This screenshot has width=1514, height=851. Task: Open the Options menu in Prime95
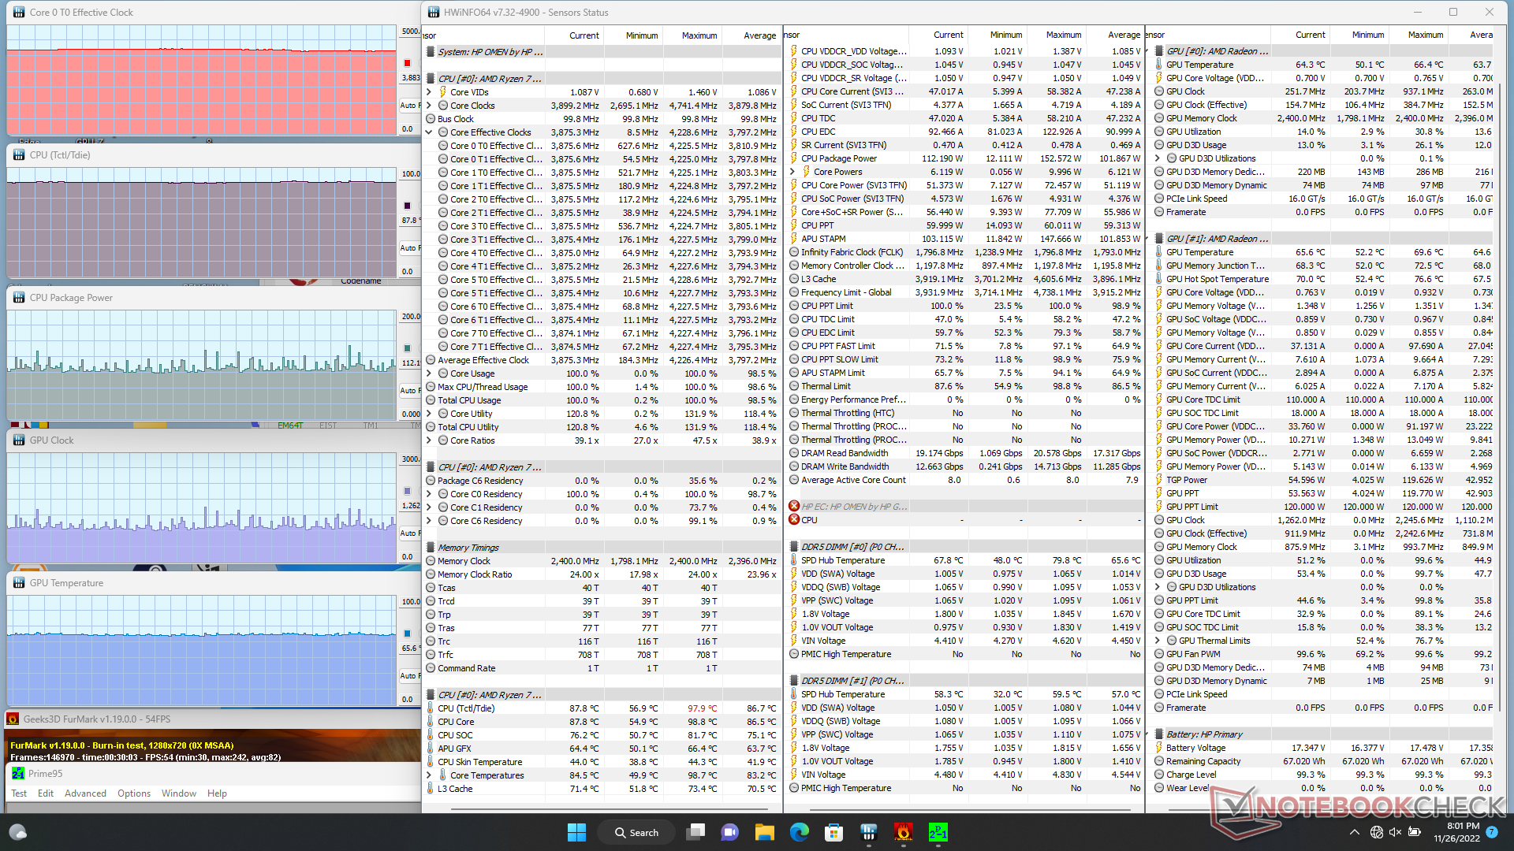[134, 793]
